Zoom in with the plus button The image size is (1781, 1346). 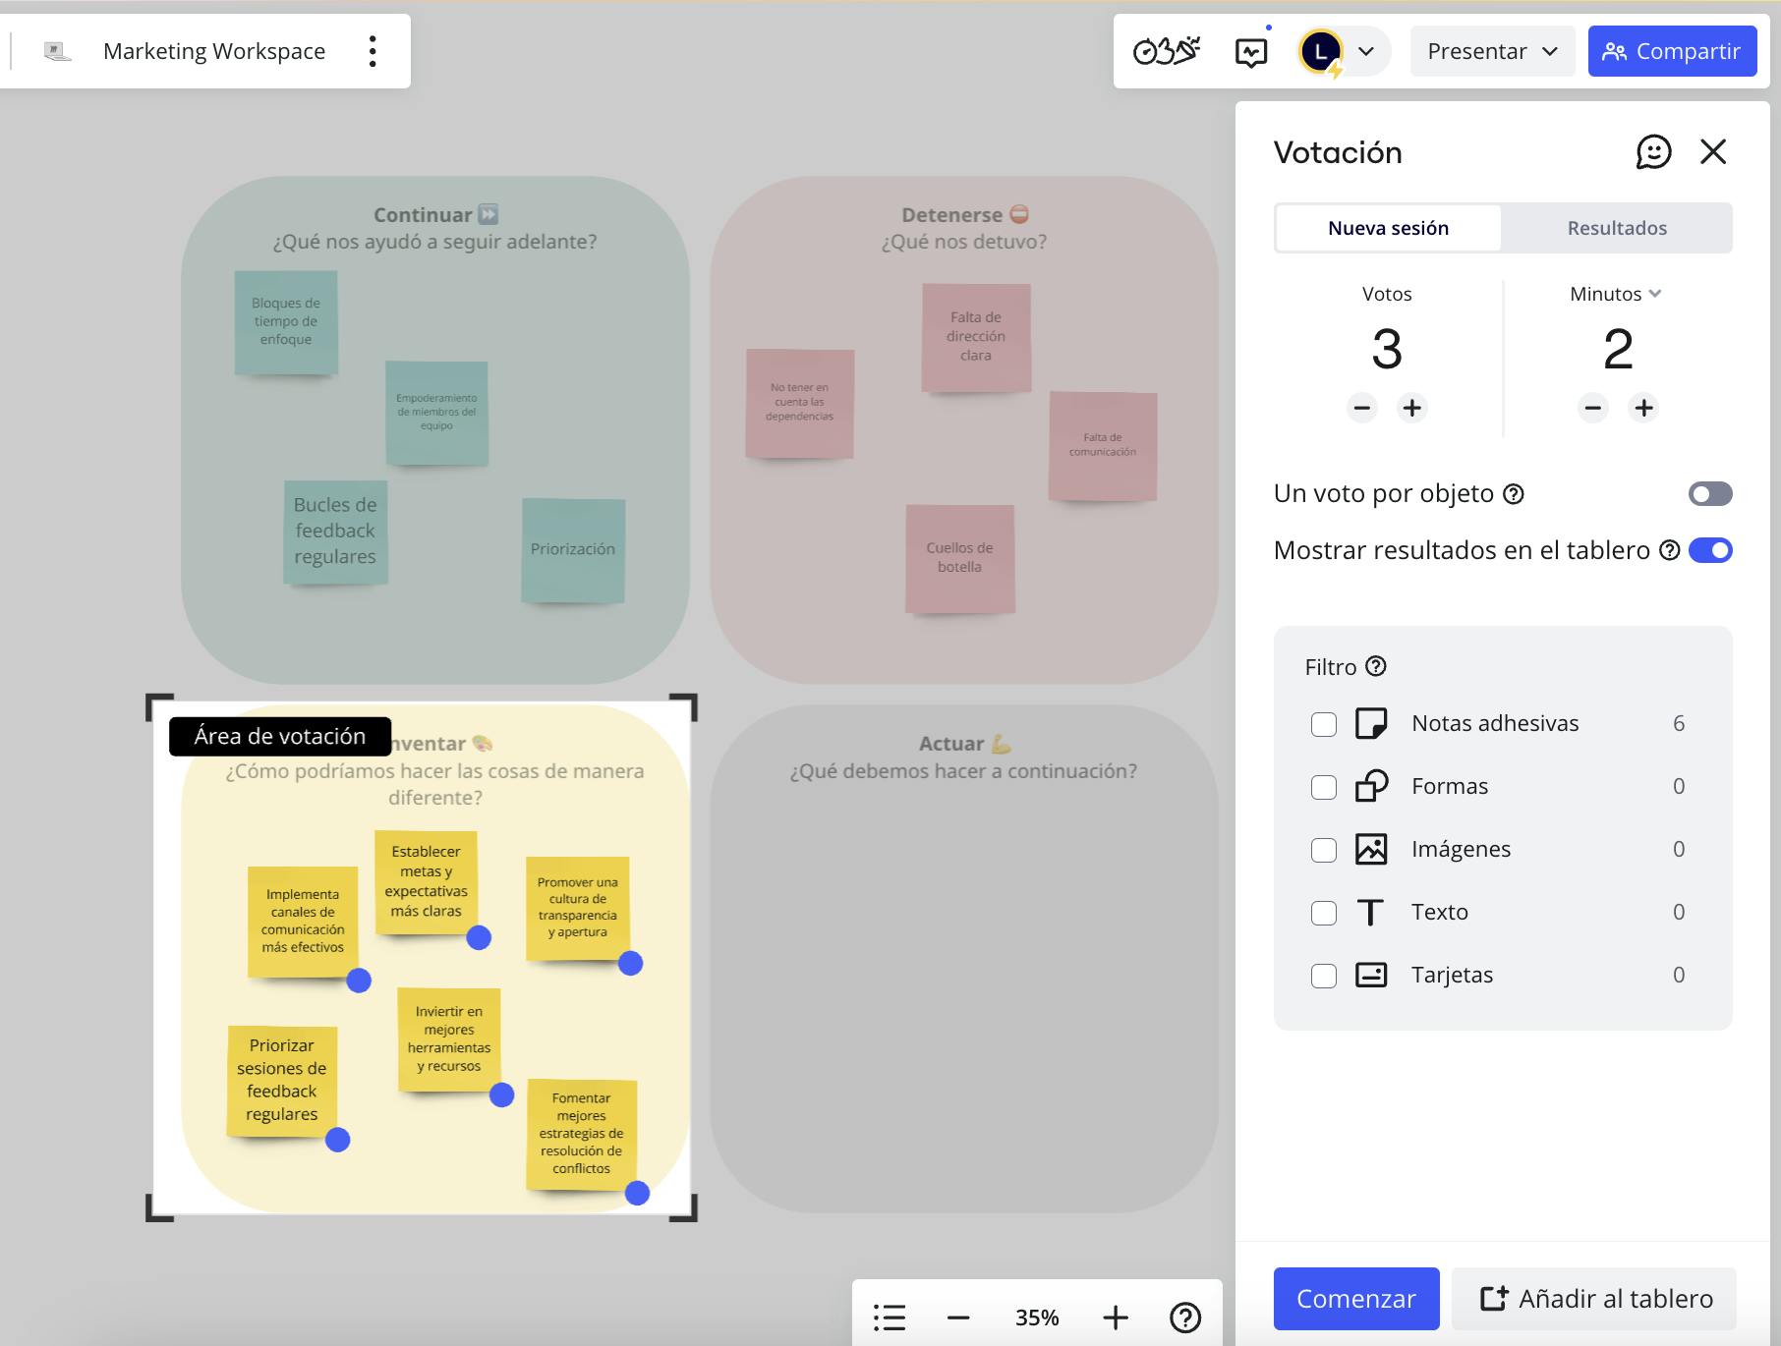click(x=1116, y=1318)
